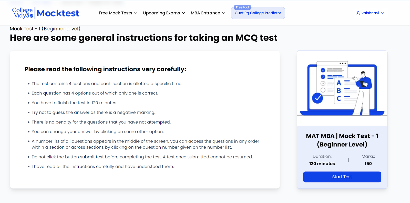
Task: Click the empty radio circle in illustration
Action: (323, 90)
